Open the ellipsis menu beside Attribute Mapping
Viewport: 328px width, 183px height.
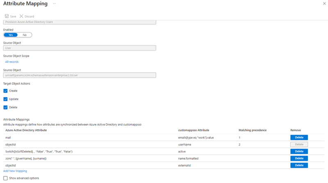click(55, 4)
